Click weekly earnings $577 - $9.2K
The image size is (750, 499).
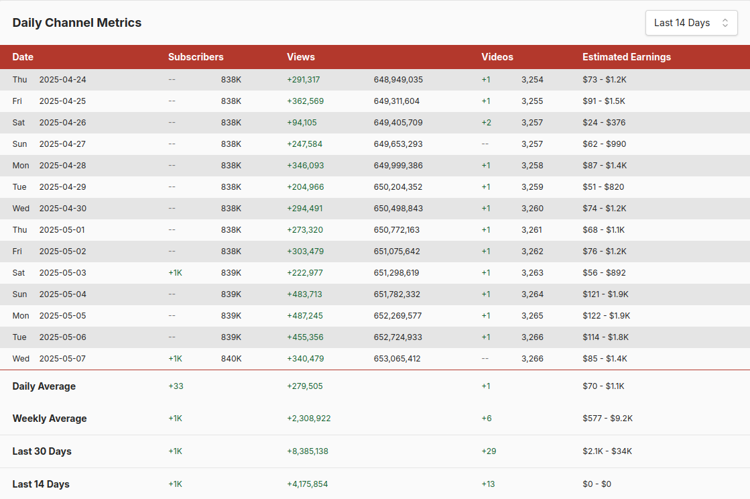pos(607,418)
